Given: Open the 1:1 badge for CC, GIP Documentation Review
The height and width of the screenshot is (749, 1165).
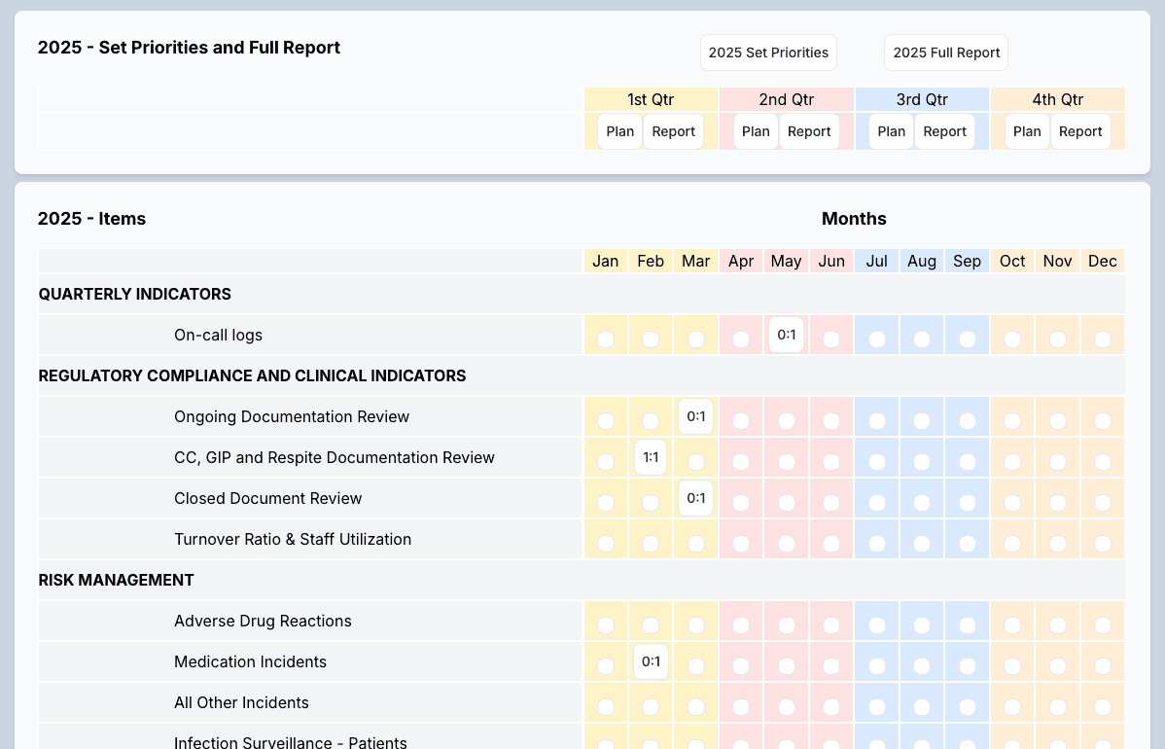Looking at the screenshot, I should (x=651, y=457).
